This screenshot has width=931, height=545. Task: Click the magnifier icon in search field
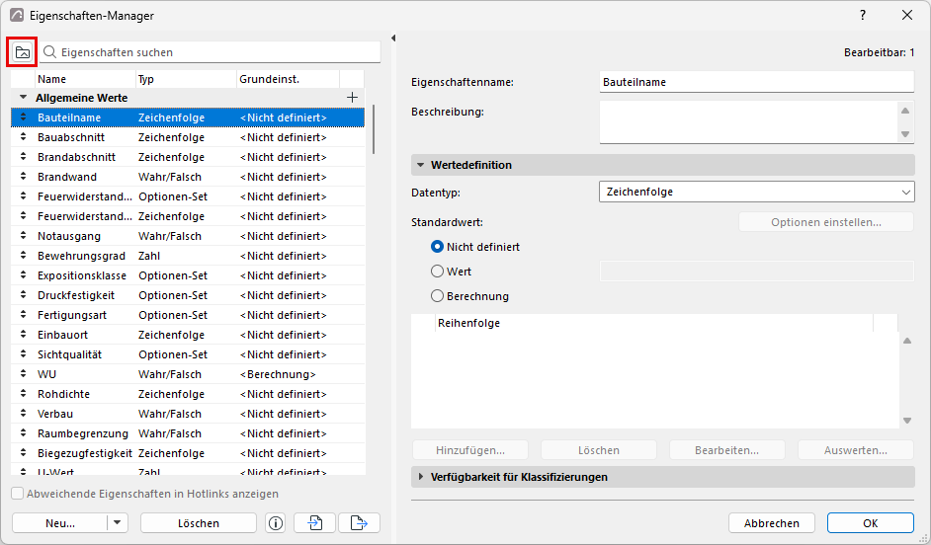[x=49, y=52]
